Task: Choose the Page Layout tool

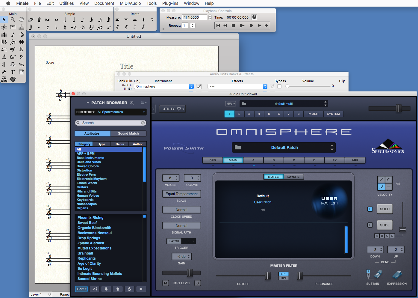Action: coord(21,72)
